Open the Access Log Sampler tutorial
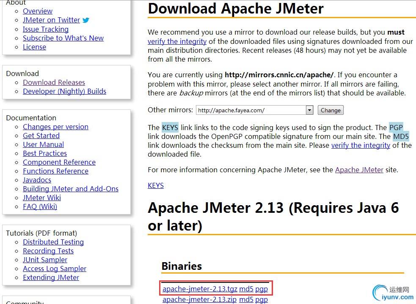The width and height of the screenshot is (416, 304). tap(55, 269)
